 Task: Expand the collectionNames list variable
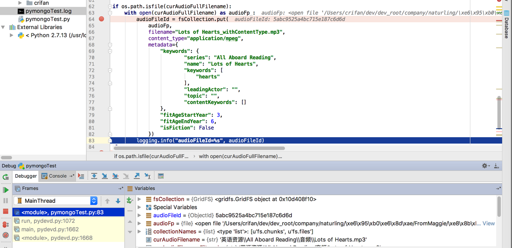139,231
